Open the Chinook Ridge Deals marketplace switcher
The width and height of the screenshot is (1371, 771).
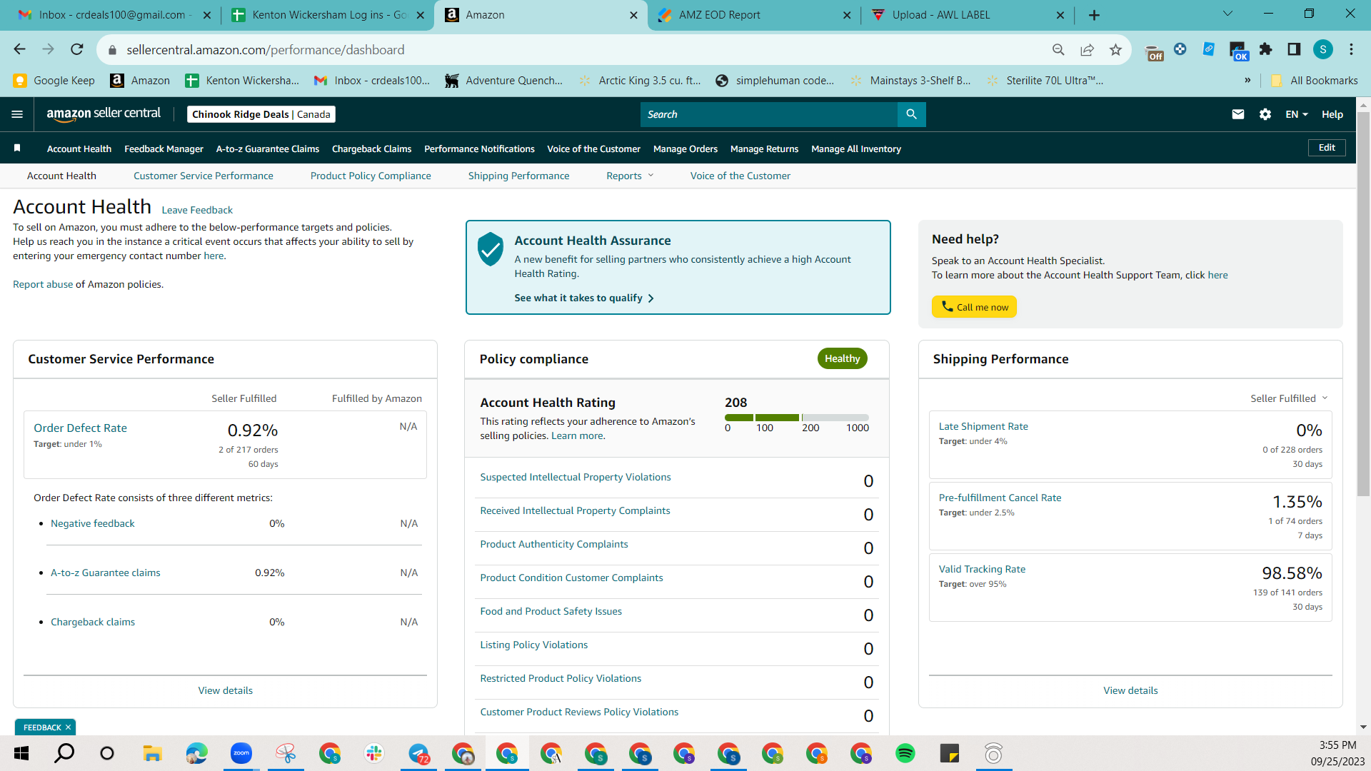point(261,114)
